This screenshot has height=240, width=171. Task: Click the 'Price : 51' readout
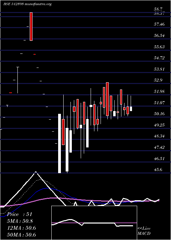click(19, 214)
